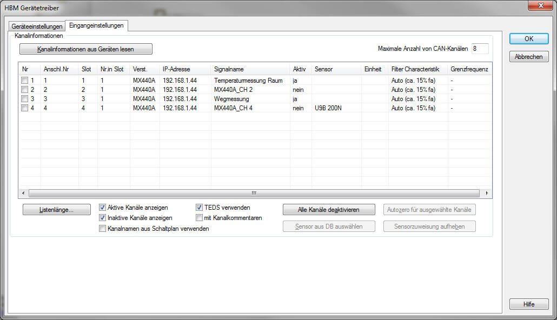
Task: Enable mit Kanalkommentaren checkbox
Action: tap(199, 218)
